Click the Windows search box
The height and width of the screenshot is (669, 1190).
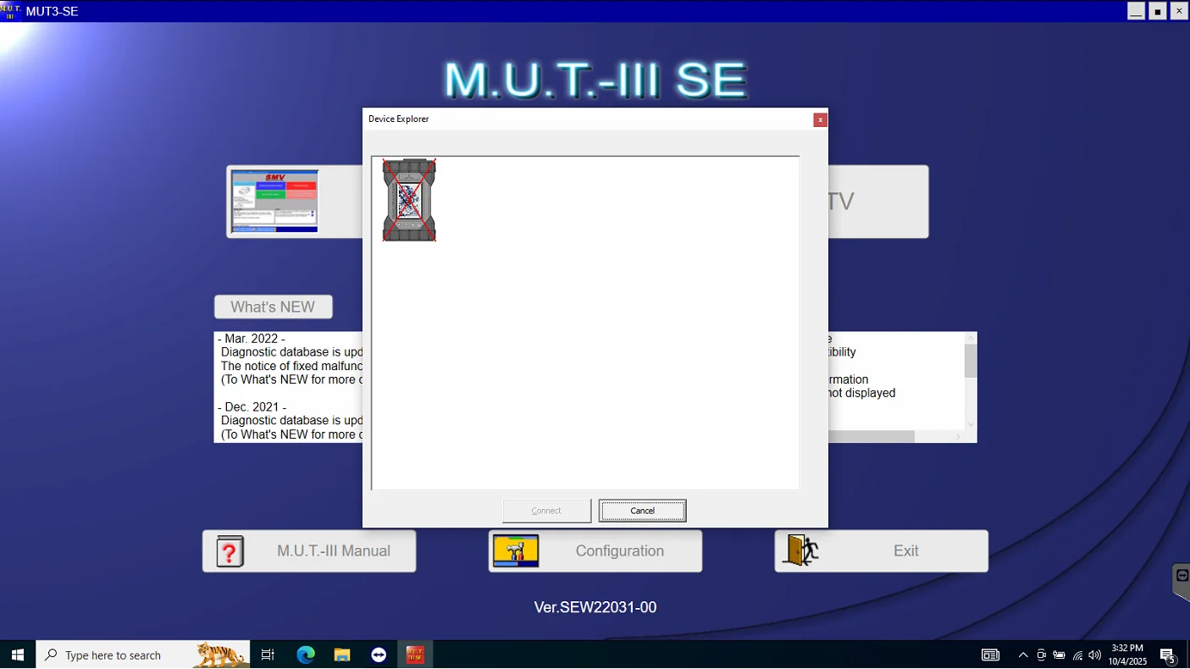[142, 655]
